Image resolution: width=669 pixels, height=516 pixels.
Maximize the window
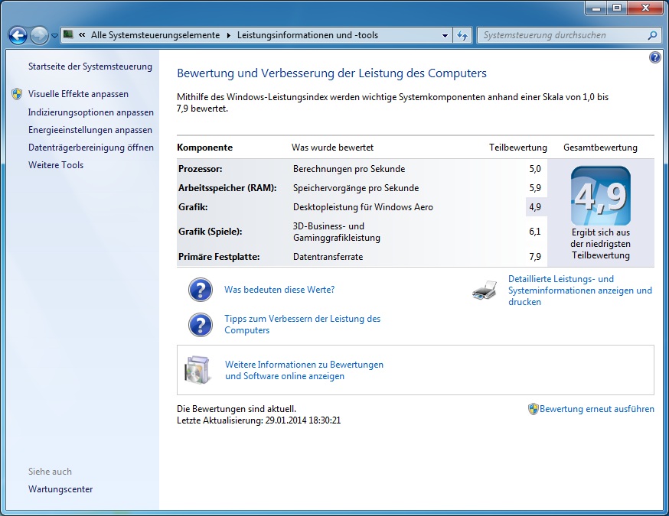click(616, 8)
